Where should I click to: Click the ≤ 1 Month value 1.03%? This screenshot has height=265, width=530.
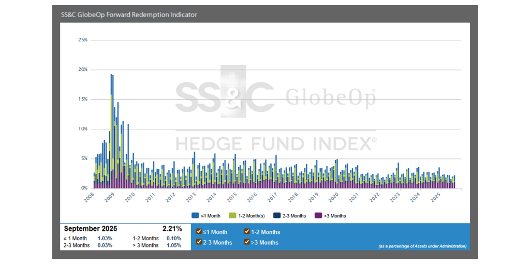105,238
